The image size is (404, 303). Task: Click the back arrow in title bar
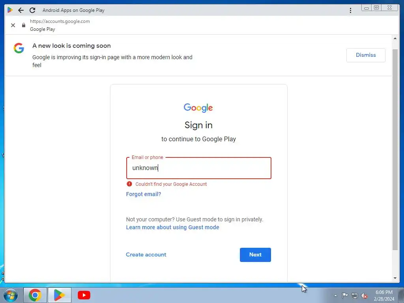21,10
